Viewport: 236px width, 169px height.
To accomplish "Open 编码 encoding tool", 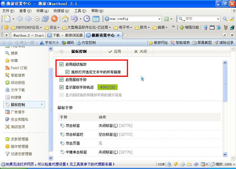I will [68, 43].
